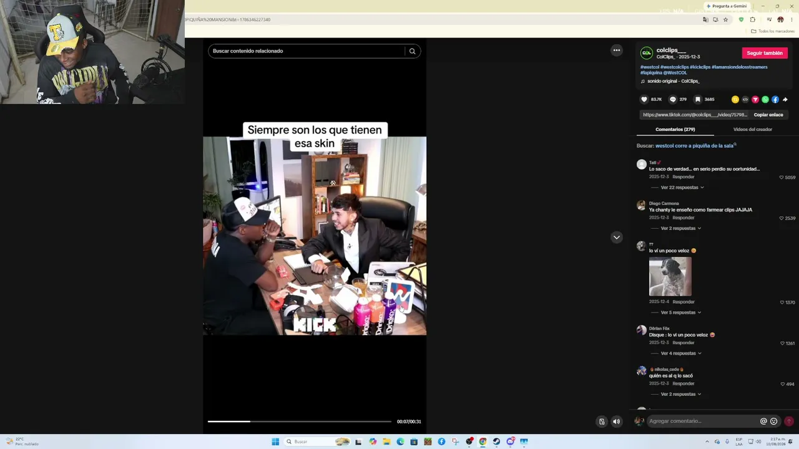Seek the video using the progress bar
Screen dimensions: 799x449
coord(300,422)
